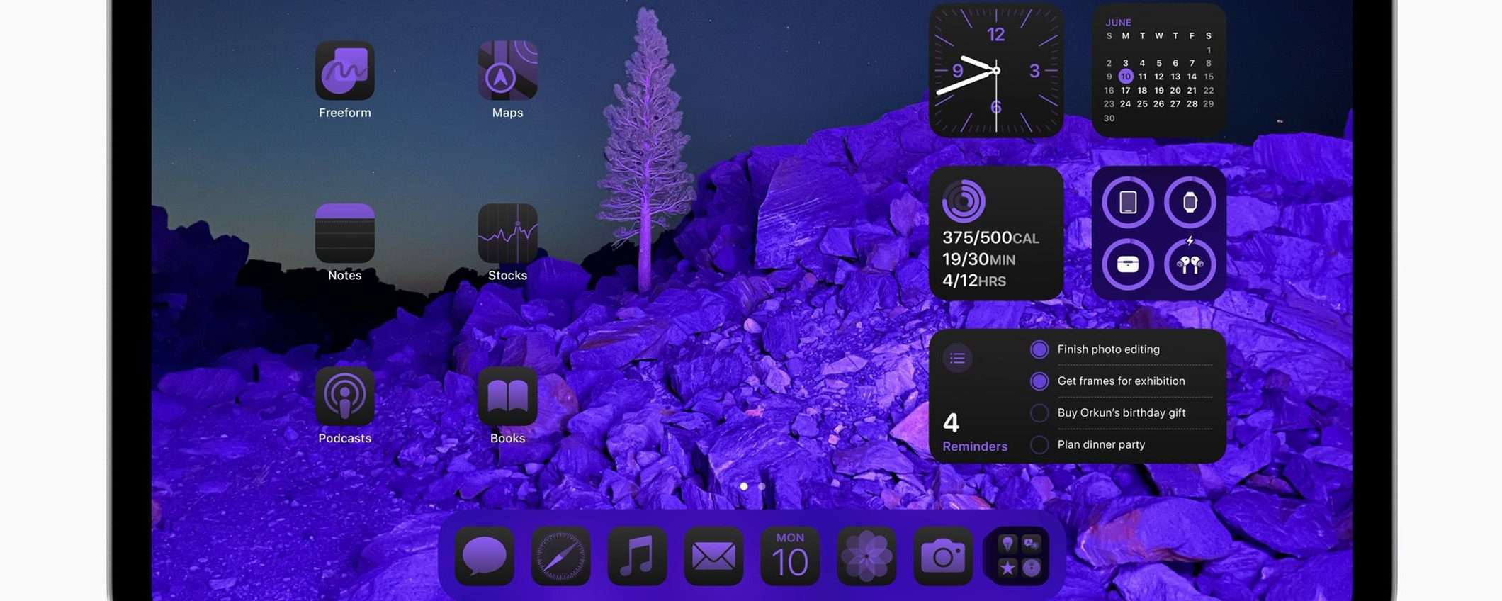Open the analog clock widget

pos(996,70)
